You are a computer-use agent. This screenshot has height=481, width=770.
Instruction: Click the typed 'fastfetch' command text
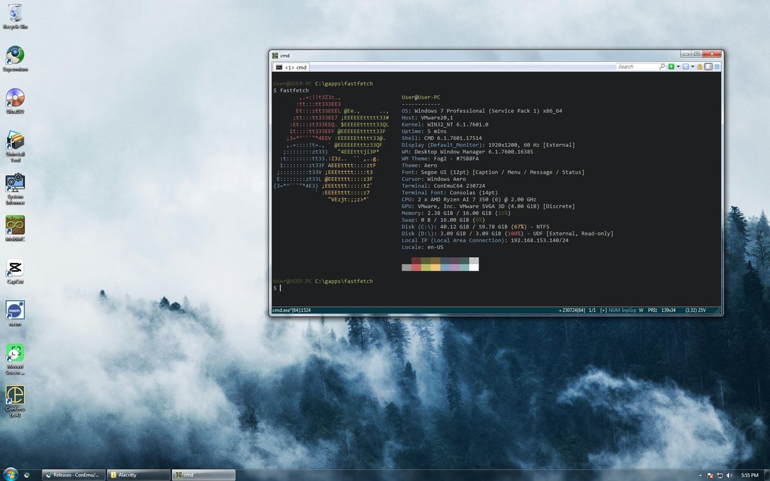294,90
